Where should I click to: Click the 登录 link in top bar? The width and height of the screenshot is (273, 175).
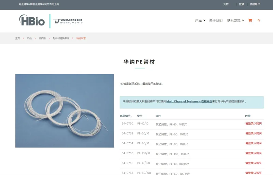click(x=242, y=4)
